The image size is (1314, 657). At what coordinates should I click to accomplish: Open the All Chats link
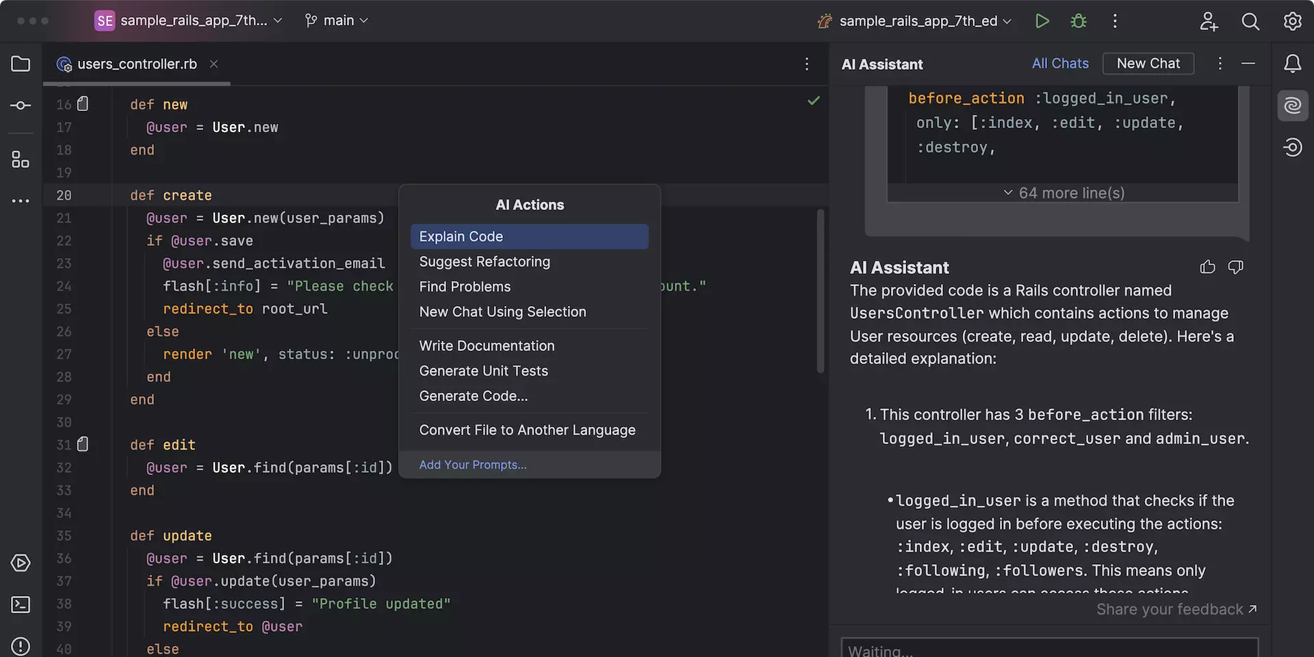[x=1059, y=64]
